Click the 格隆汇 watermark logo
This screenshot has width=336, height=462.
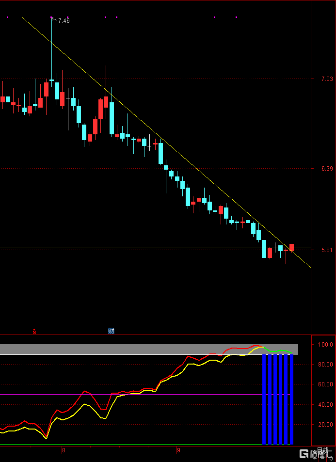tap(316, 454)
